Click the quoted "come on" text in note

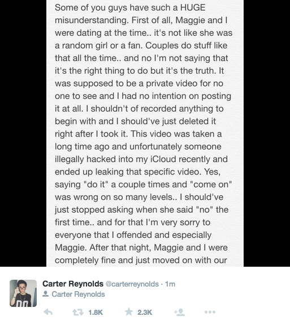pyautogui.click(x=211, y=185)
